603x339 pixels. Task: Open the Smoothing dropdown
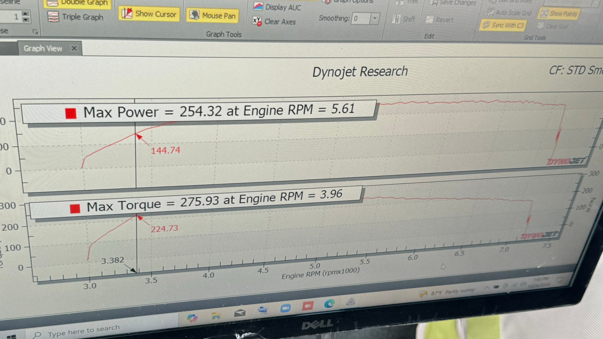click(x=374, y=19)
